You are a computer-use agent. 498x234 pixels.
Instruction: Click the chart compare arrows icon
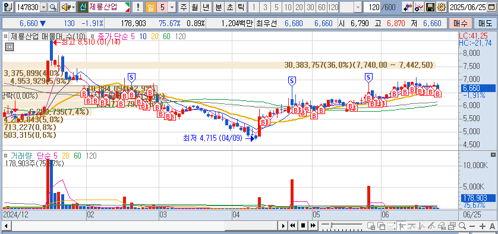click(x=408, y=7)
